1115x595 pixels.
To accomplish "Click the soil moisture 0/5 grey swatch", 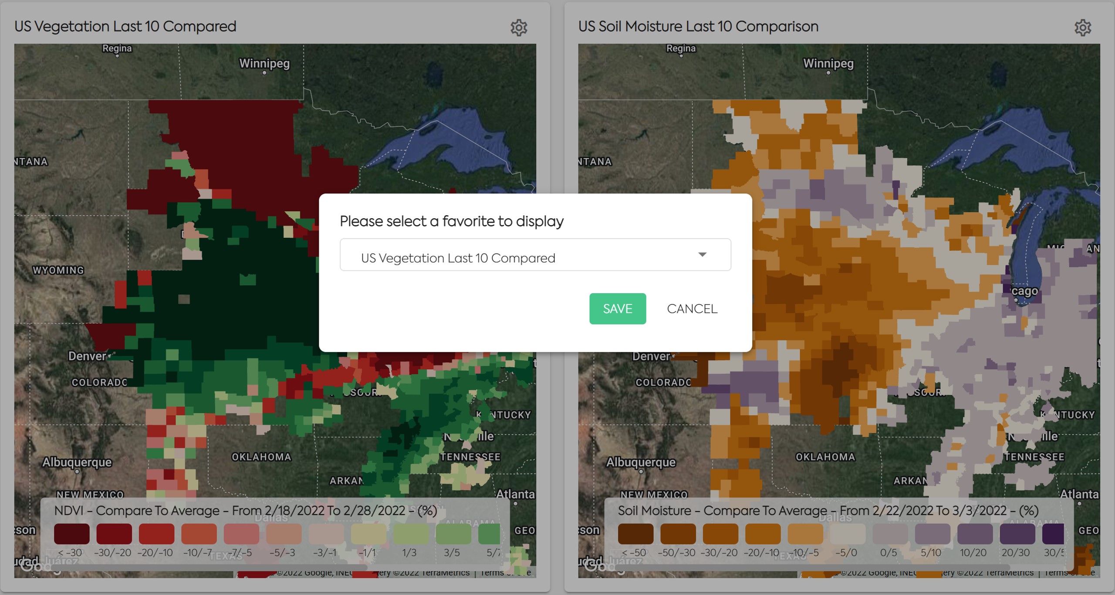I will point(890,534).
